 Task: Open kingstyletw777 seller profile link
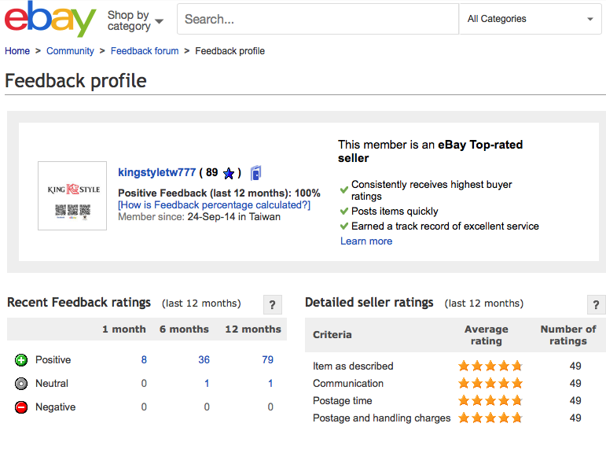[156, 172]
